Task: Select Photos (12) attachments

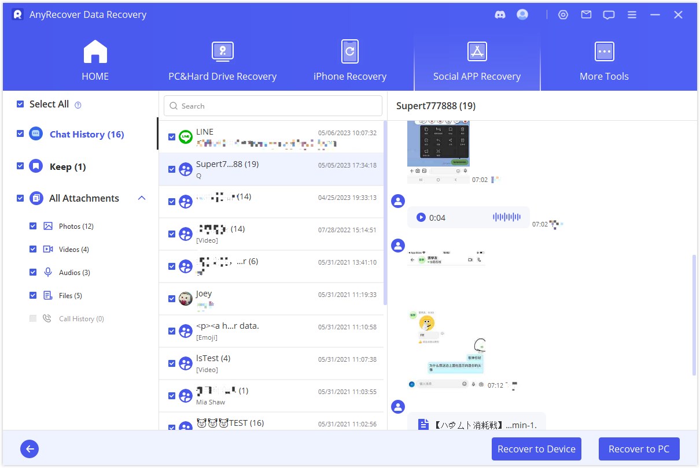Action: click(x=76, y=226)
